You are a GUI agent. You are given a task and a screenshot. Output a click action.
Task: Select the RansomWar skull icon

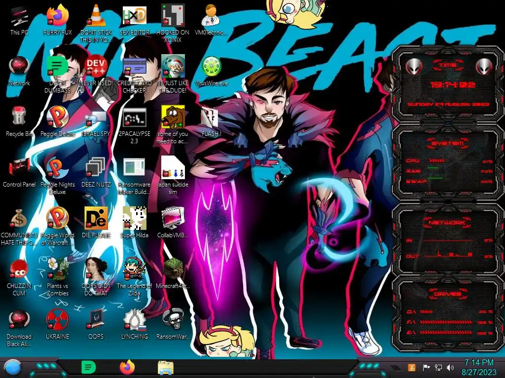pyautogui.click(x=173, y=324)
